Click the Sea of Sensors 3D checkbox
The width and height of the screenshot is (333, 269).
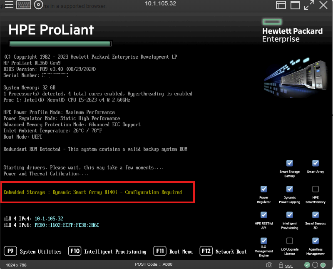coord(316,215)
